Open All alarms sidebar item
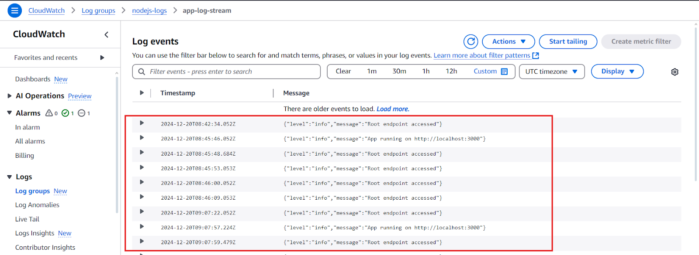This screenshot has width=699, height=255. 30,141
